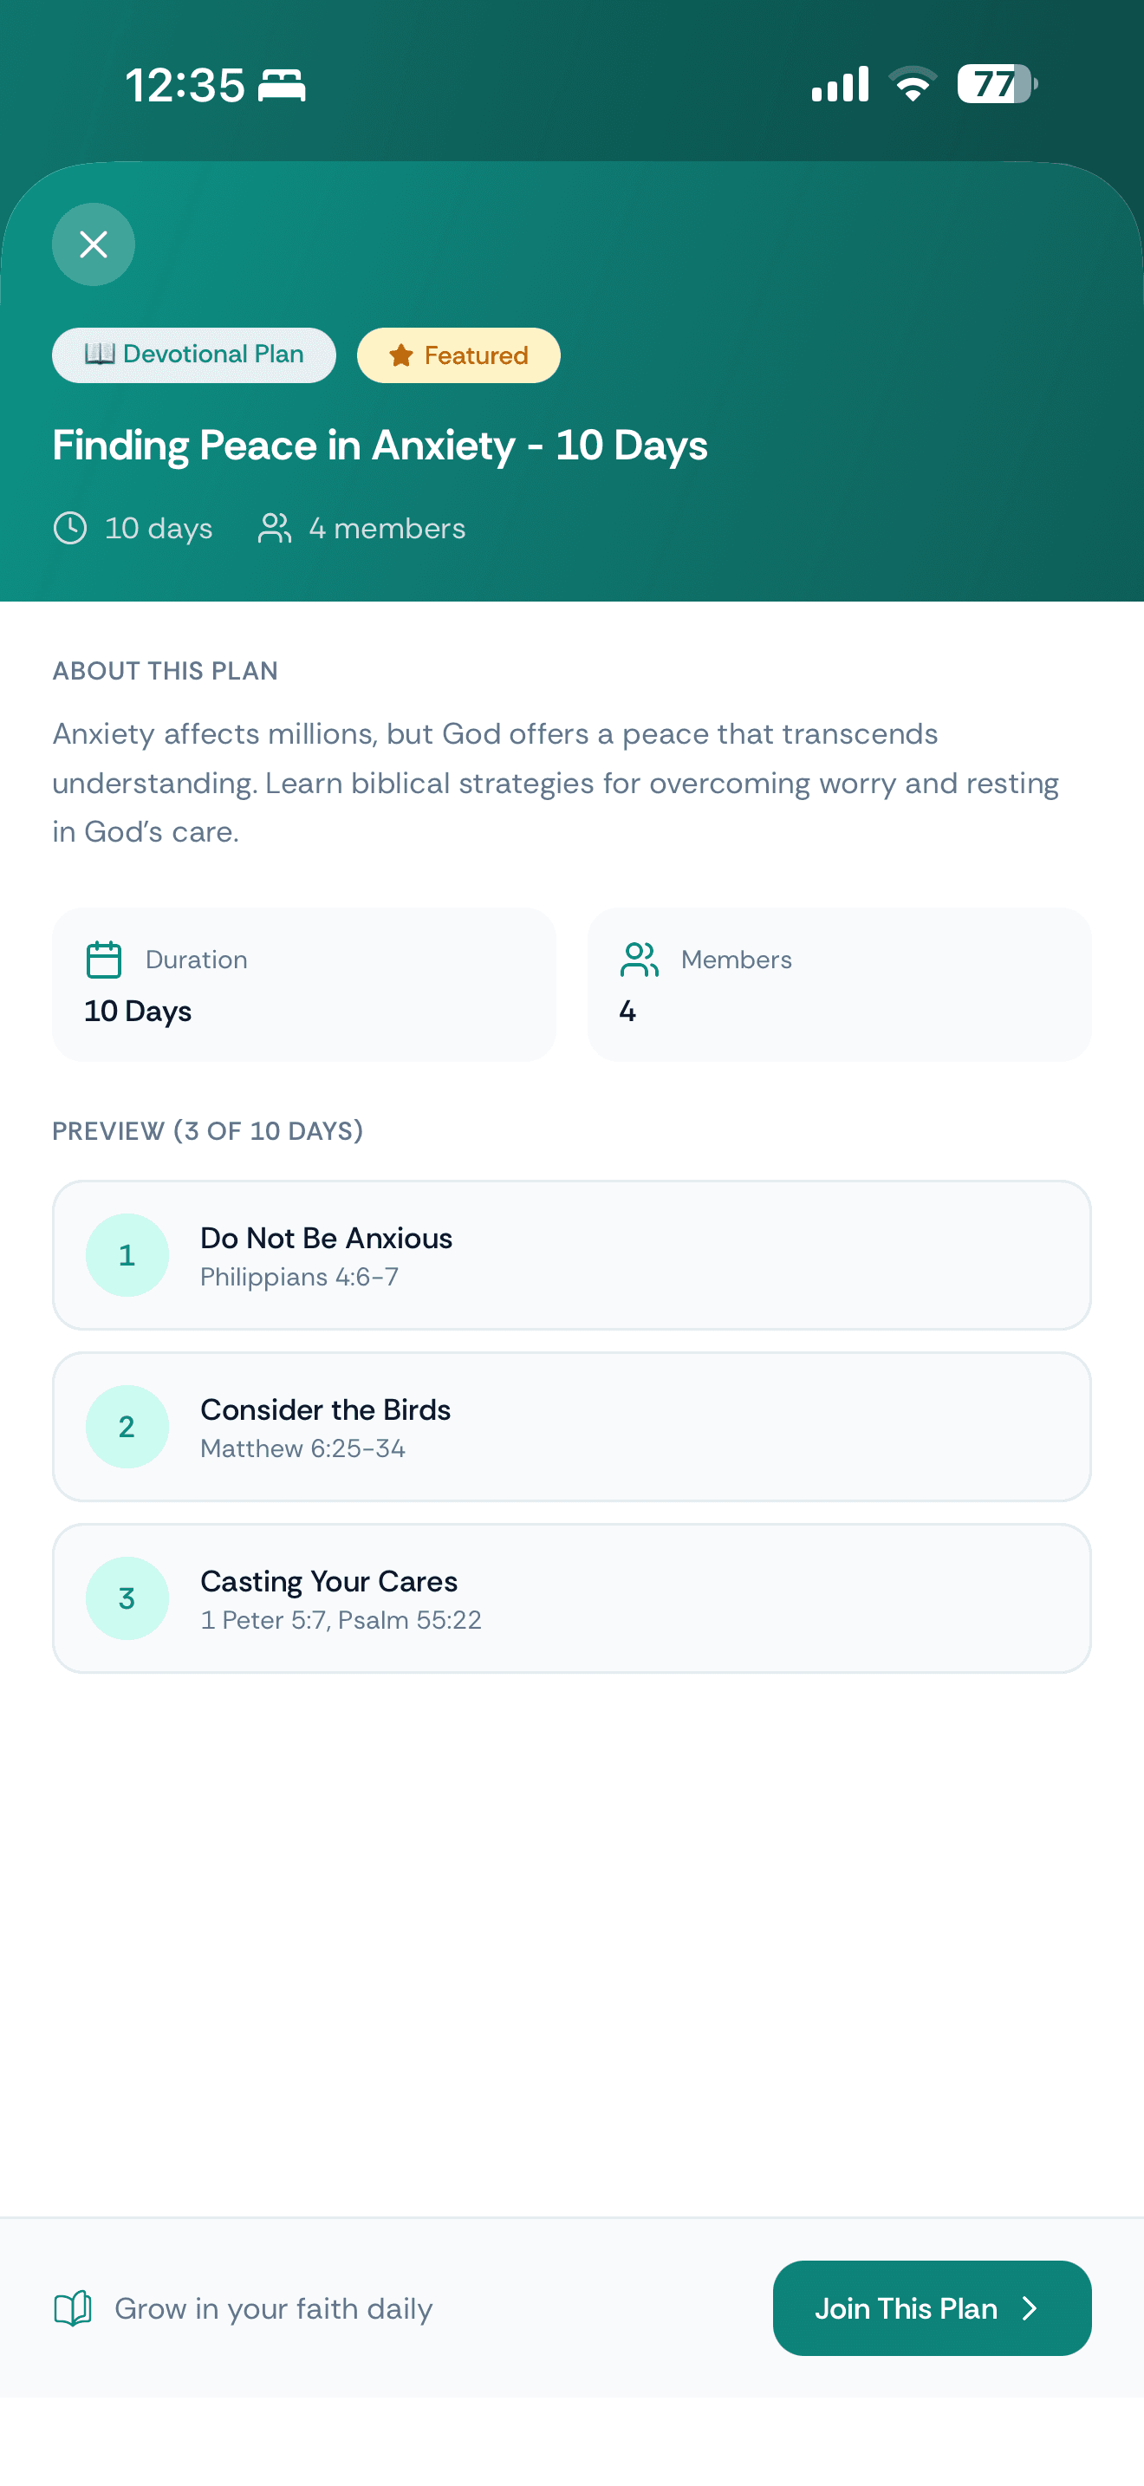Screen dimensions: 1144x2486
Task: Expand day 1, Do Not Be Anxious
Action: point(572,1254)
